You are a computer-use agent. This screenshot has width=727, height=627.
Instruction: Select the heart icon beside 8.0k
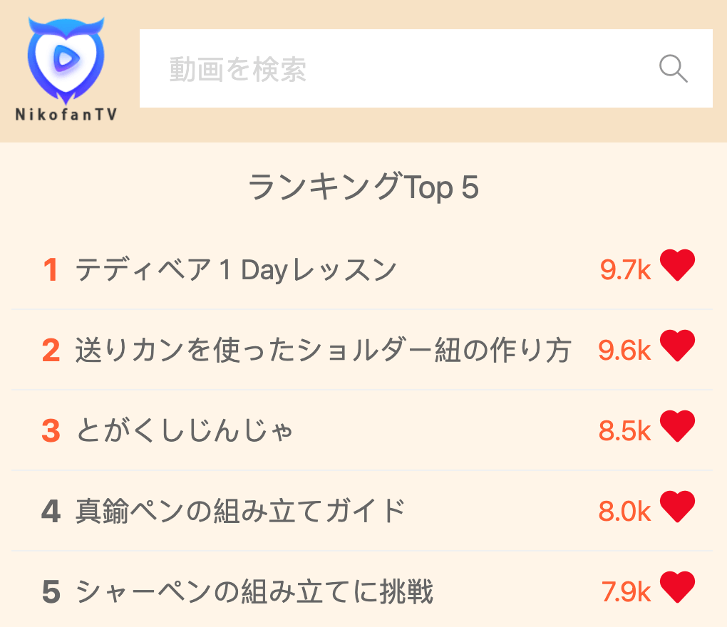tap(677, 507)
